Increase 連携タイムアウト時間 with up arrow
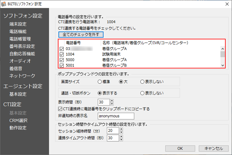The width and height of the screenshot is (232, 155). (x=121, y=137)
